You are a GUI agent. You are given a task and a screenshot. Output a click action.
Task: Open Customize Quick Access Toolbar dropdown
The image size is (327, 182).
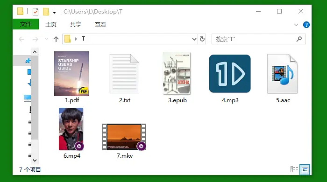[x=55, y=12]
